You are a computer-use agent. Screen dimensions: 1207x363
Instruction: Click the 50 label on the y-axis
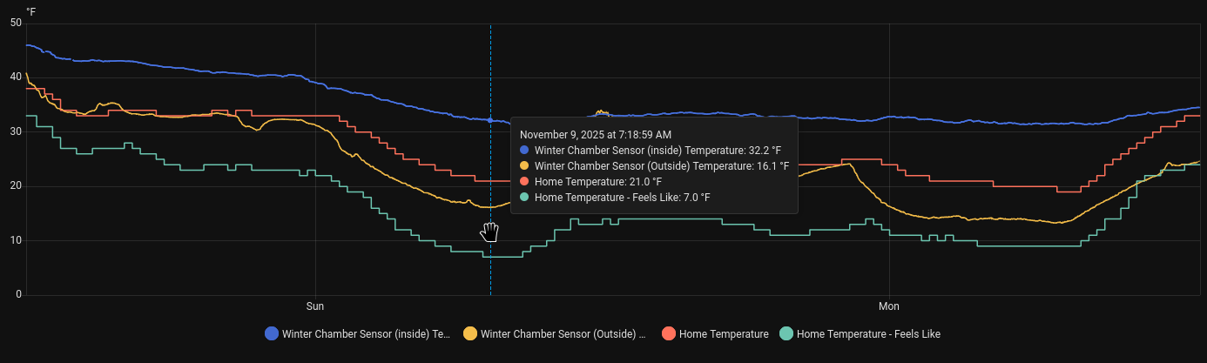pos(16,23)
